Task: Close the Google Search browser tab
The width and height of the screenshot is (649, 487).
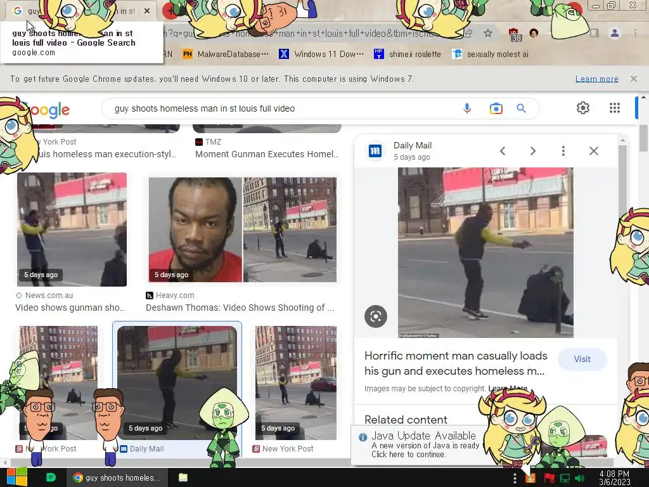Action: pos(147,11)
